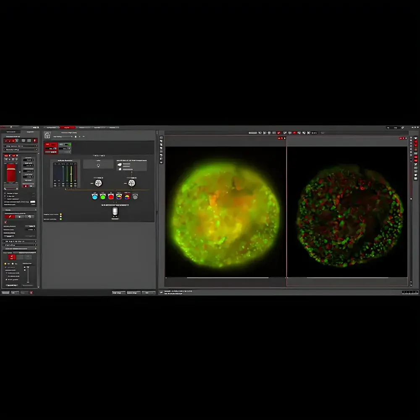Select the cyan filter cube
Image resolution: width=420 pixels, height=420 pixels.
click(94, 197)
